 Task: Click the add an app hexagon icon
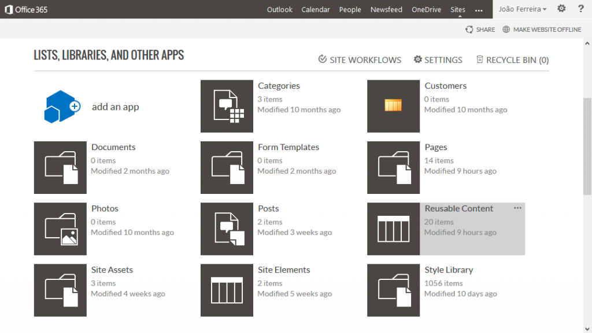tap(61, 107)
